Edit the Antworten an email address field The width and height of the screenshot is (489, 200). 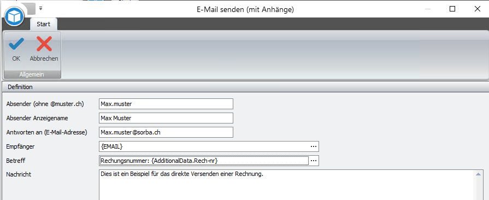(166, 132)
